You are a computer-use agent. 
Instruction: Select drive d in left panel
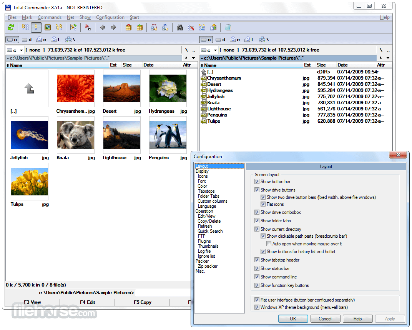[27, 40]
